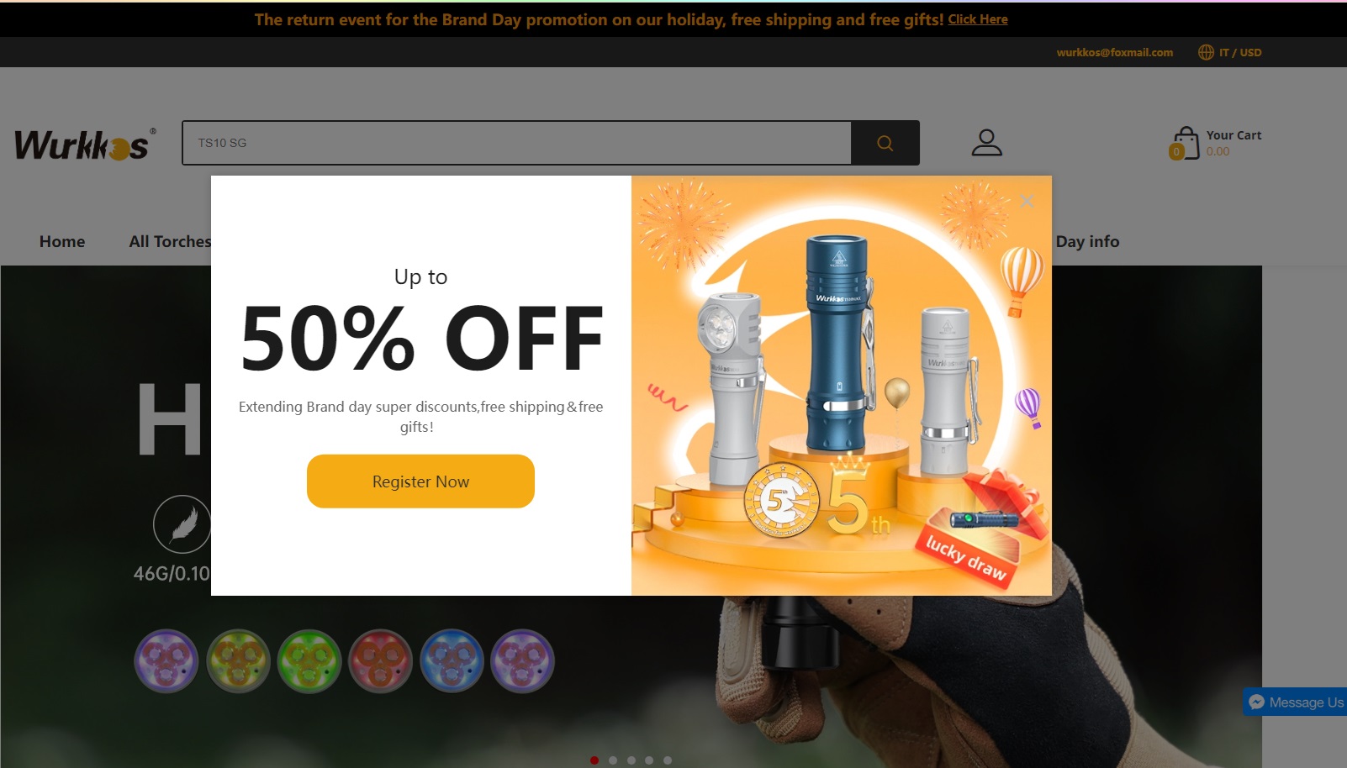Click the globe language icon
Image resolution: width=1347 pixels, height=768 pixels.
point(1206,52)
